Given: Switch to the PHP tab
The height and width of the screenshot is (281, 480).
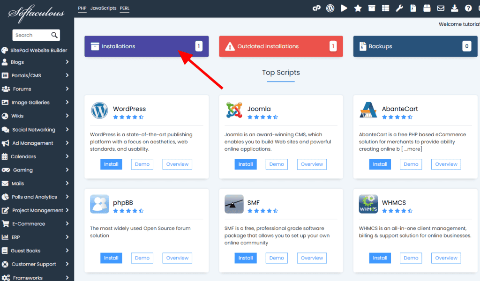Looking at the screenshot, I should (82, 8).
